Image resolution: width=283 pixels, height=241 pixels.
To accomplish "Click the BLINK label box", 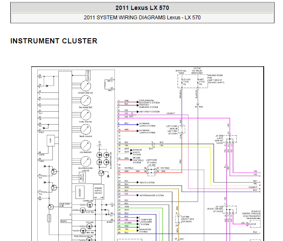I will pyautogui.click(x=66, y=221).
